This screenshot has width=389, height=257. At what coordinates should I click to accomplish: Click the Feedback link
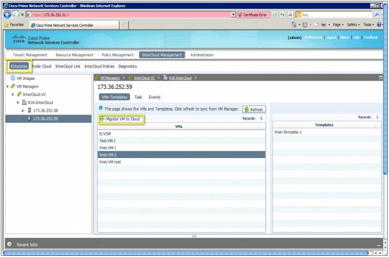click(370, 38)
